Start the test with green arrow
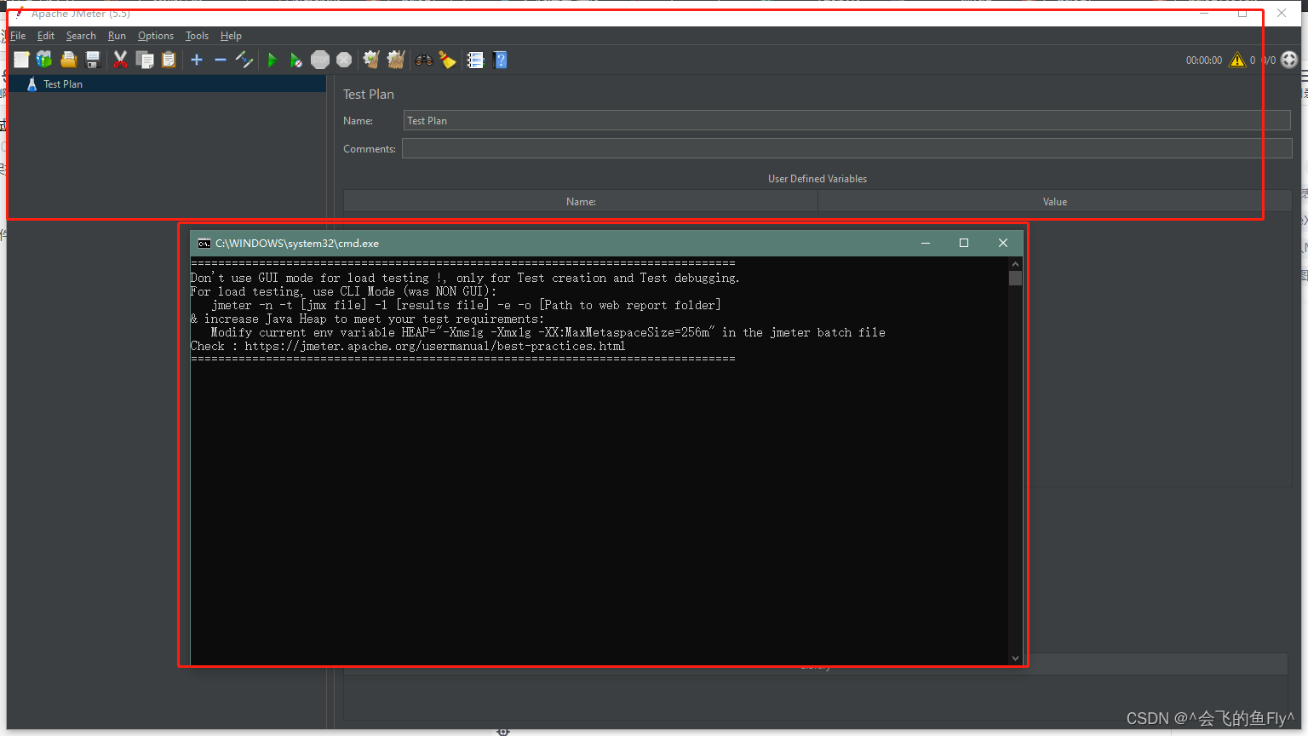 coord(272,60)
